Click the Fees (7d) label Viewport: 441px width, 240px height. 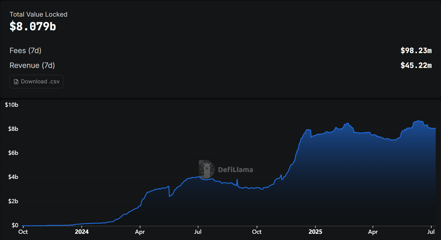click(26, 51)
